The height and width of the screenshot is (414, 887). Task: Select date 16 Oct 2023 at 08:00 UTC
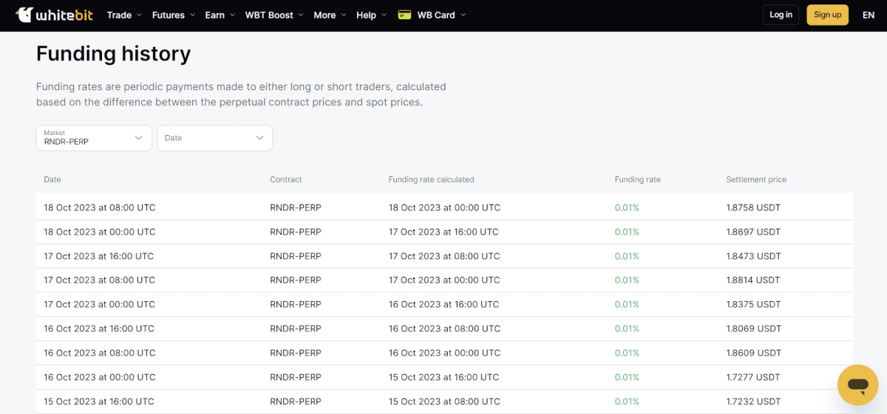(x=100, y=353)
